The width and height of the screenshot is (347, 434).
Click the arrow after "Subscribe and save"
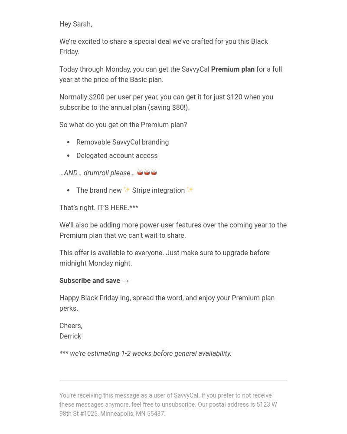coord(125,281)
